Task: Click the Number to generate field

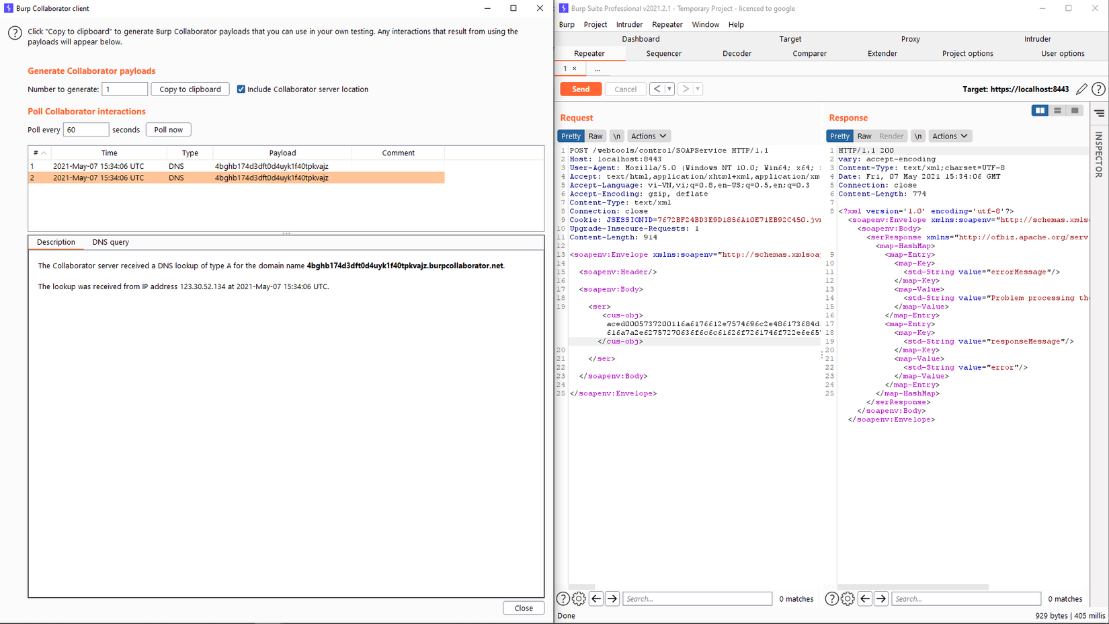Action: [x=124, y=89]
